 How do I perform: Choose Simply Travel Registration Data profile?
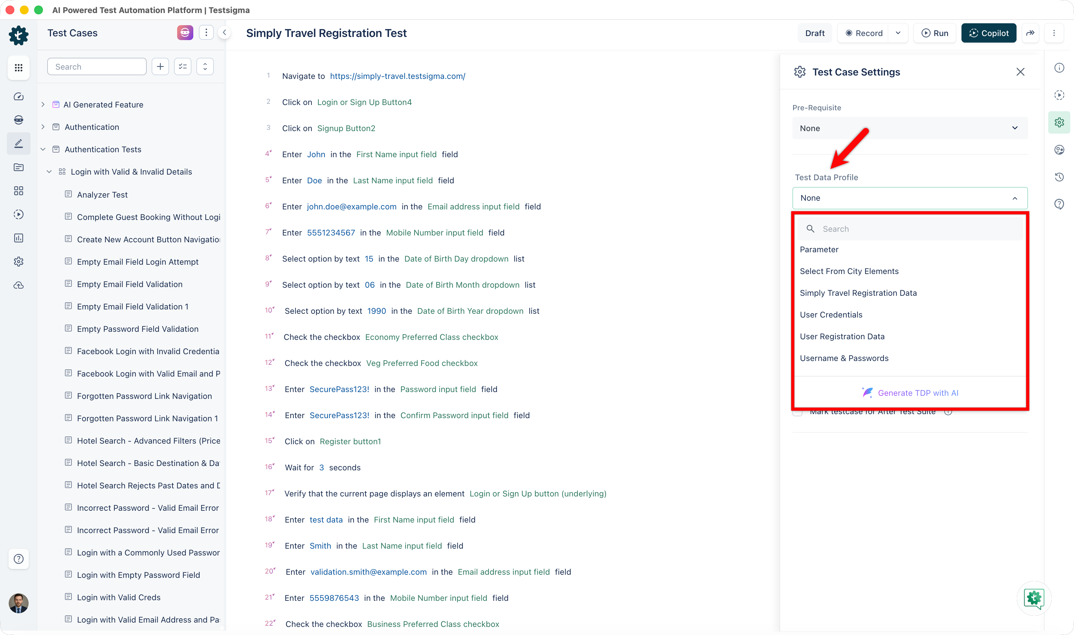pos(858,293)
